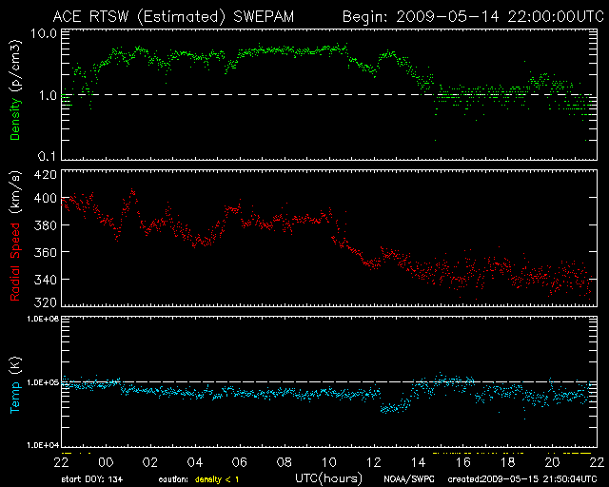Click the '08' hour label on time axis

pos(285,462)
